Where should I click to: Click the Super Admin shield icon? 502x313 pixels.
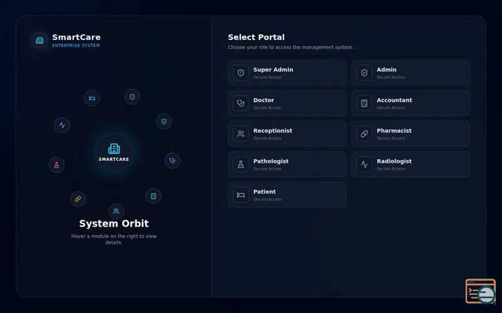(x=241, y=73)
